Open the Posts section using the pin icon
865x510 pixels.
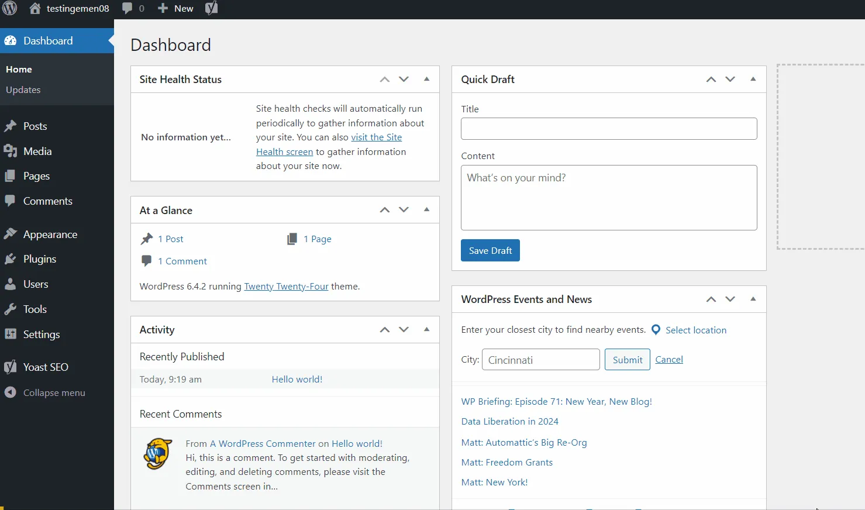click(x=11, y=126)
